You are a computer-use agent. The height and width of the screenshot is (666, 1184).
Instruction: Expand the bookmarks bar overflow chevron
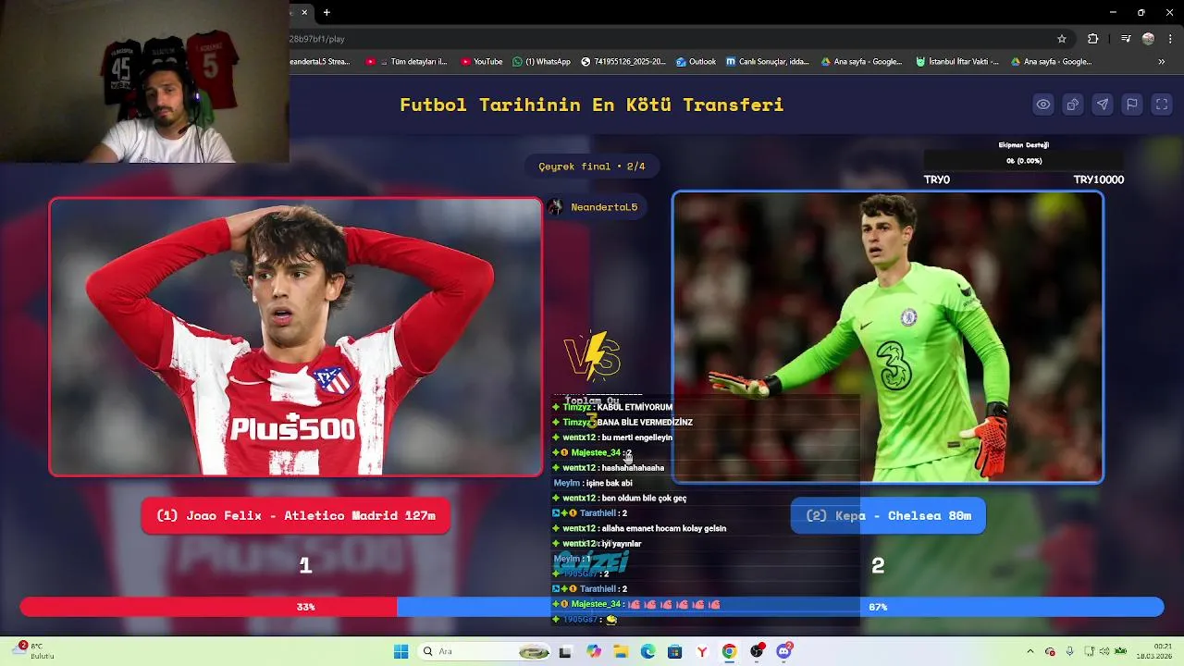click(x=1162, y=62)
